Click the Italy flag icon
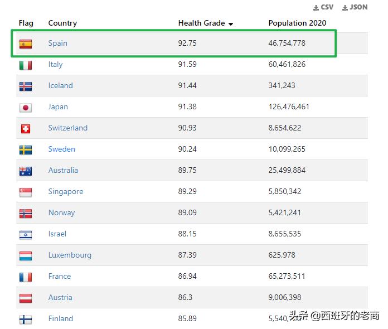This screenshot has height=329, width=388. pos(26,65)
